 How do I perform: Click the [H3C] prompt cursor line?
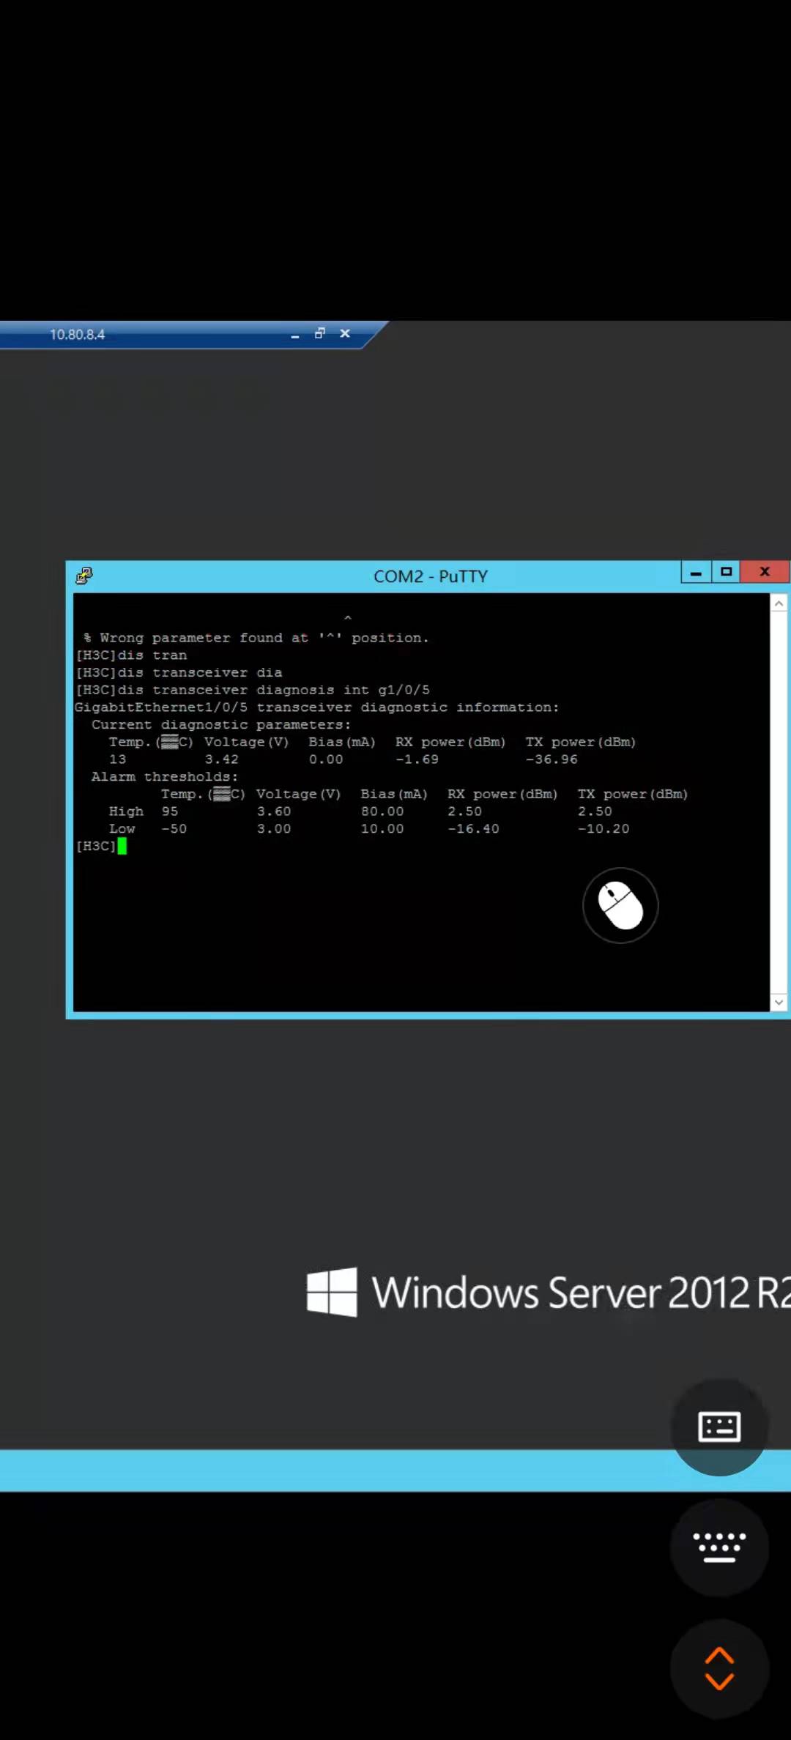click(x=101, y=846)
